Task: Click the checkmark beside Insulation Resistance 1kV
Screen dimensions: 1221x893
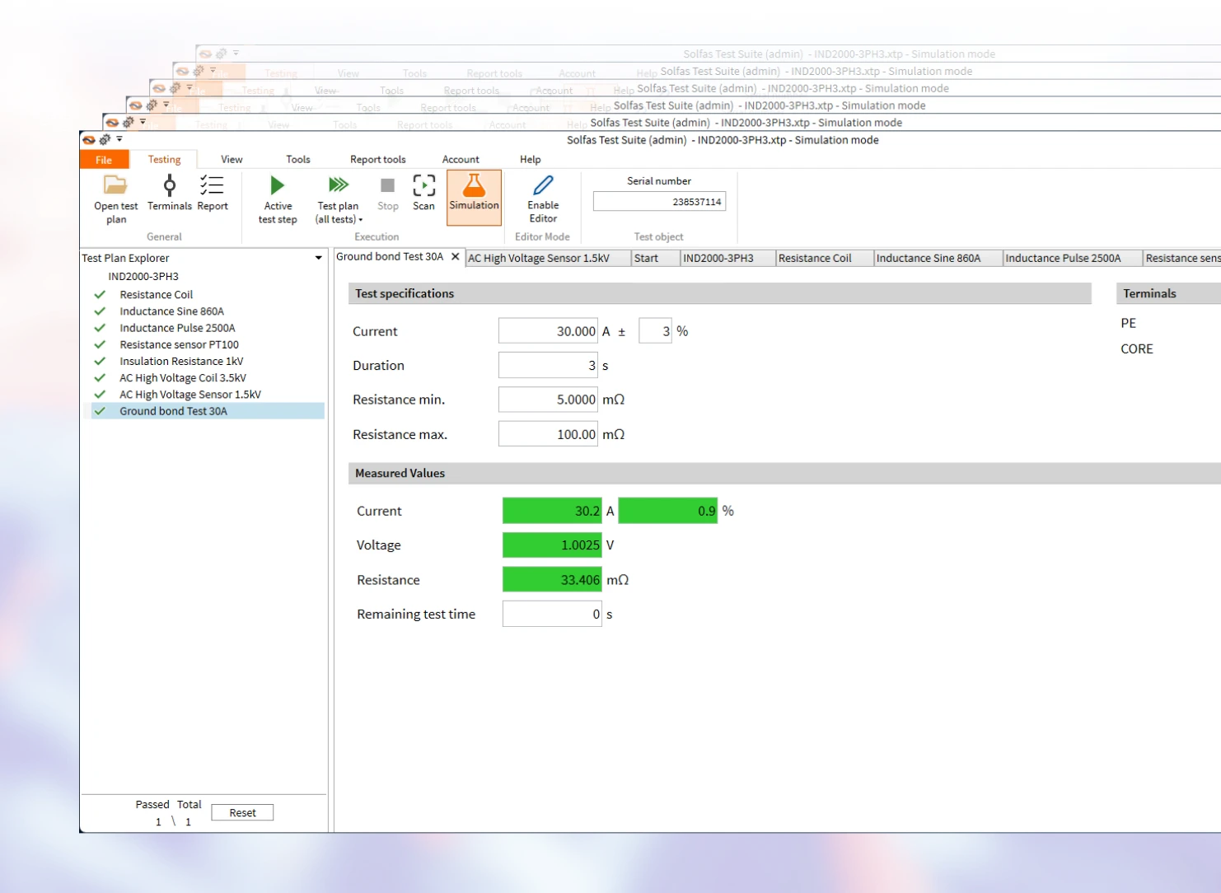Action: click(100, 361)
